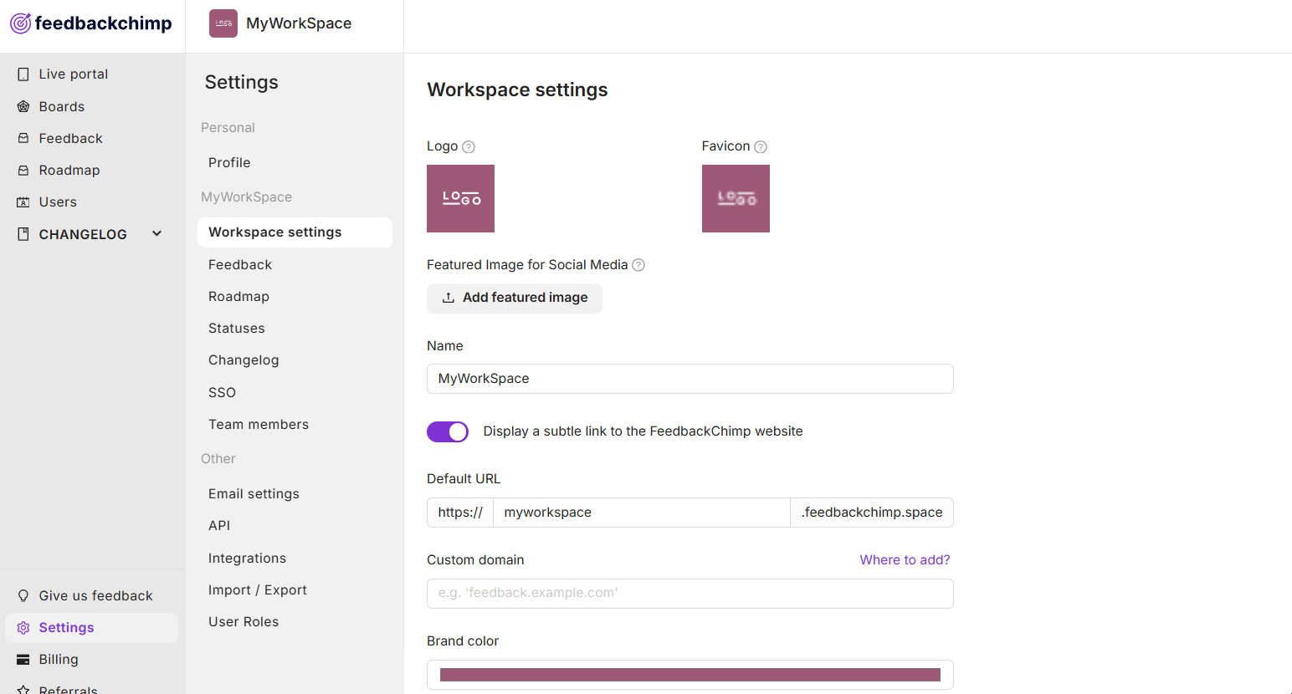
Task: Click the MyWorkSpace name in header
Action: [299, 23]
